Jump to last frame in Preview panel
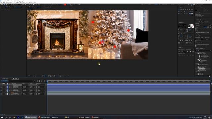 tap(207, 21)
